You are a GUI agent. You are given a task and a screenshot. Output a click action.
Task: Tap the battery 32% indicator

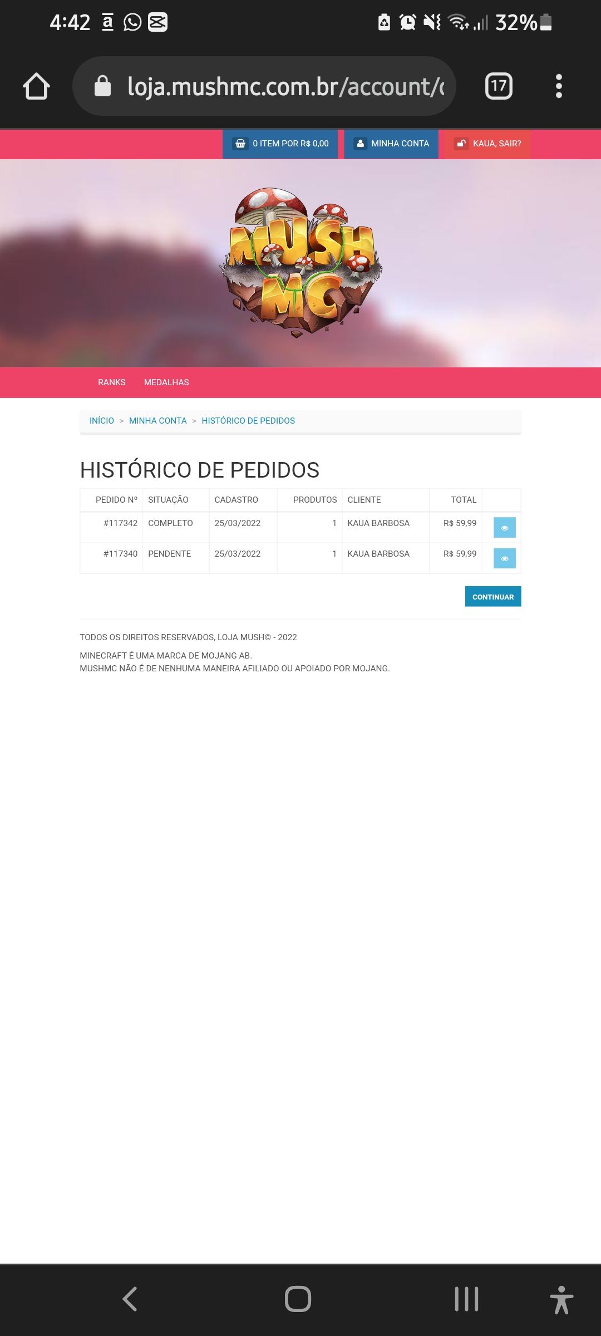point(524,22)
